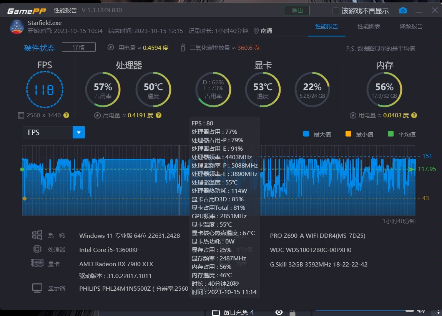
Task: Click the 22% video memory gauge
Action: pyautogui.click(x=312, y=90)
